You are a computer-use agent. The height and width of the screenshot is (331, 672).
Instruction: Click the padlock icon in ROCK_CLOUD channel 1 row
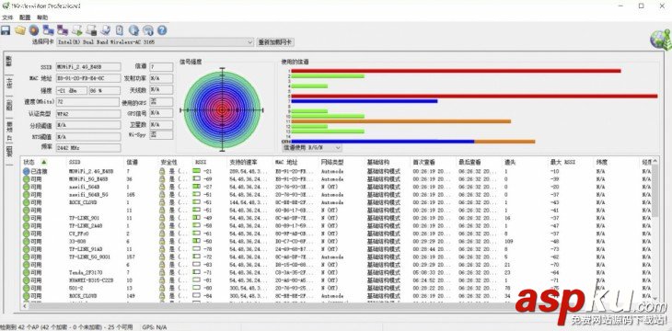point(162,202)
